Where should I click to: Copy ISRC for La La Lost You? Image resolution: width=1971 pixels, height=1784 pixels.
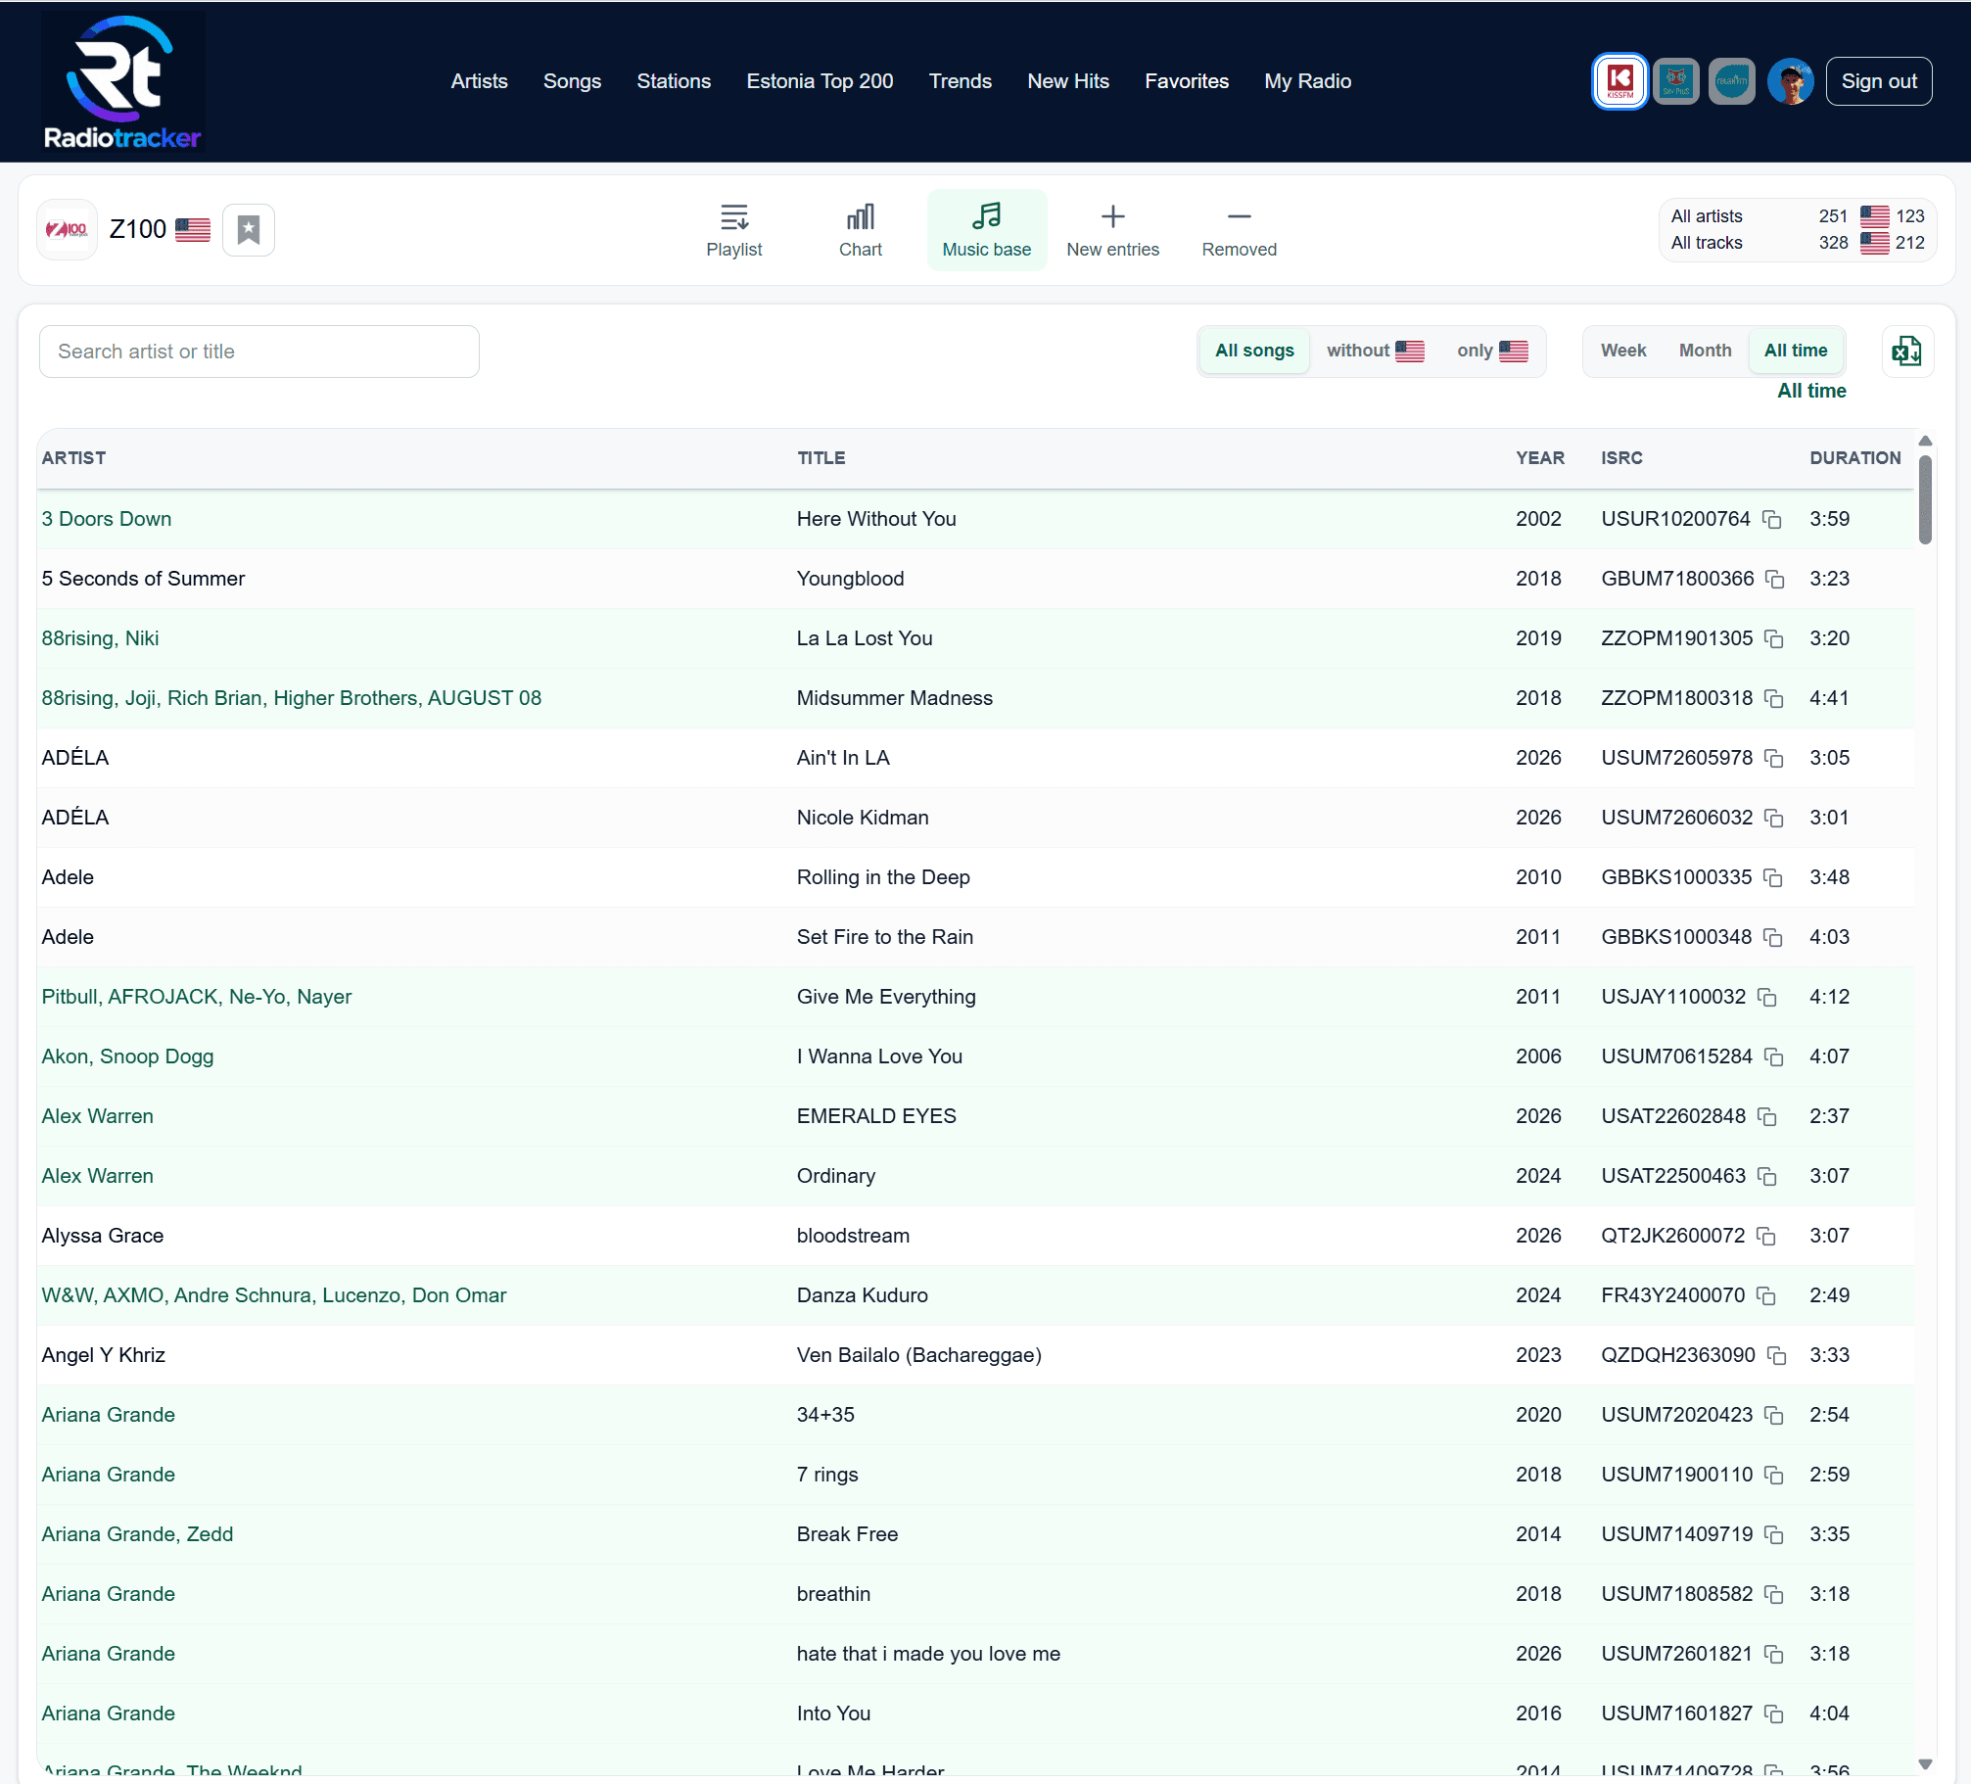point(1774,638)
